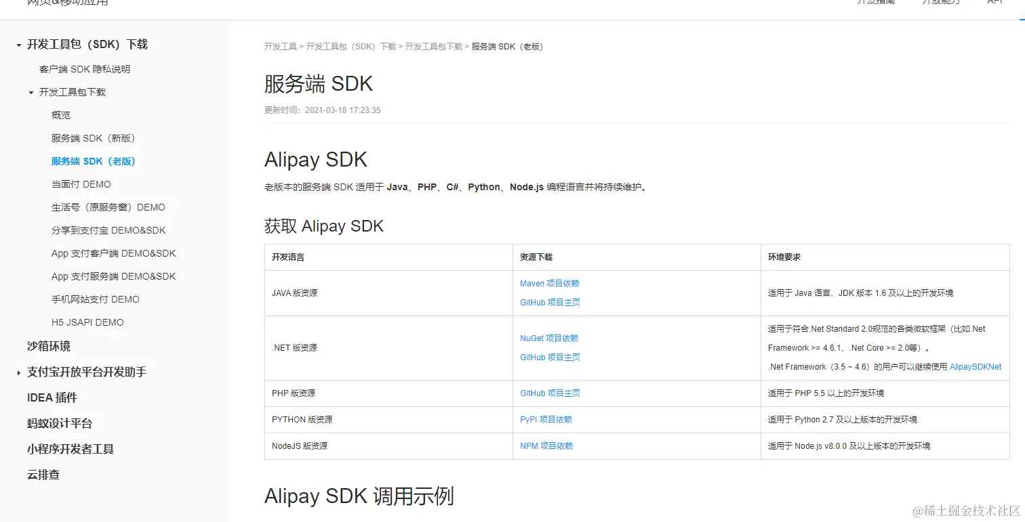Click the JAVA 版资源 cell
Viewport: 1025px width, 522px height.
pos(388,293)
